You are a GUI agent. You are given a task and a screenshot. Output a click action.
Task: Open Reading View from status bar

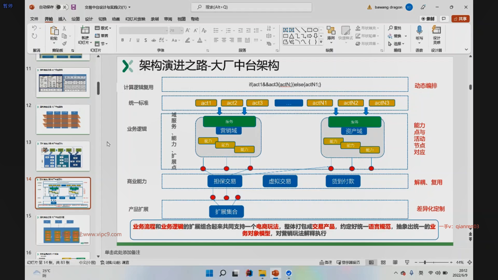tap(395, 262)
